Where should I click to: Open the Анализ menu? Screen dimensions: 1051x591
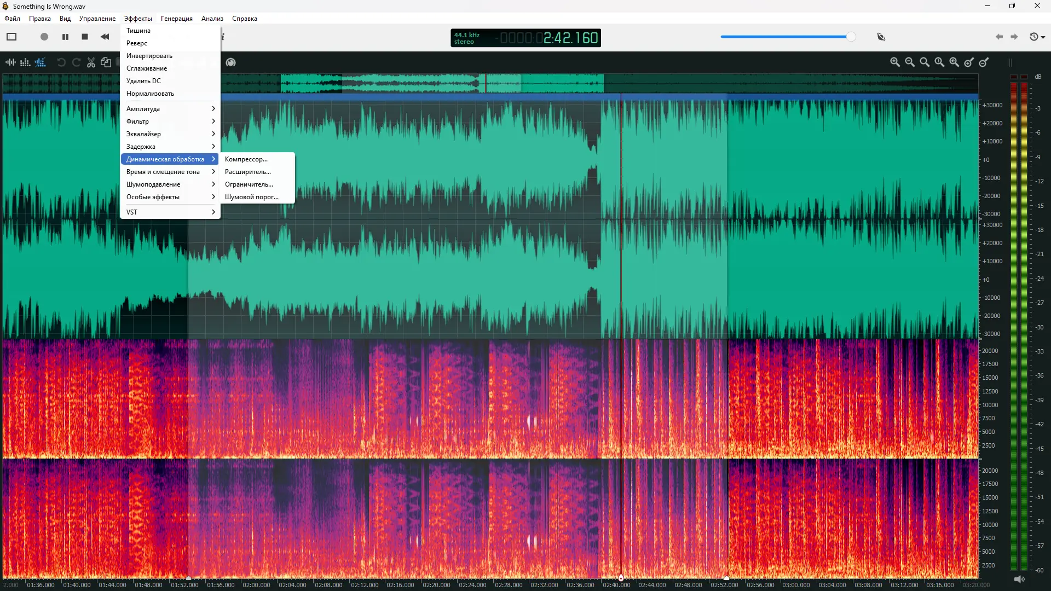212,19
